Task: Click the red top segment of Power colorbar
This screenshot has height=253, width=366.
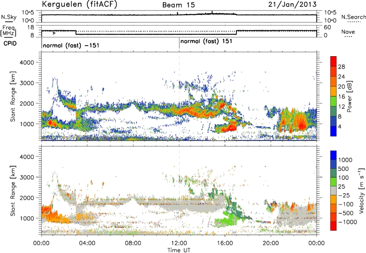Action: click(x=334, y=61)
